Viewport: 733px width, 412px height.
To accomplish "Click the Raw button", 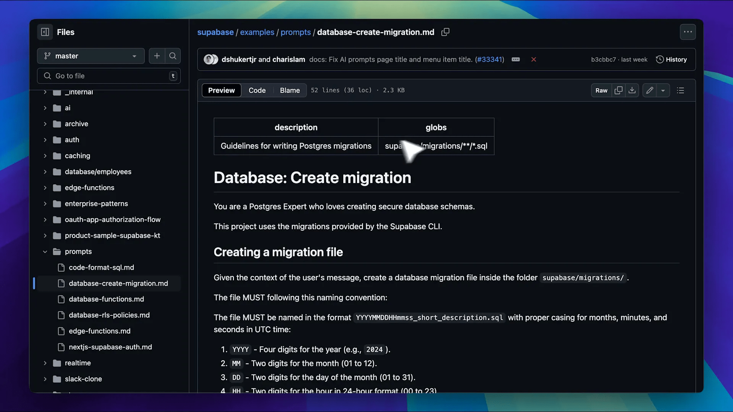I will [601, 90].
